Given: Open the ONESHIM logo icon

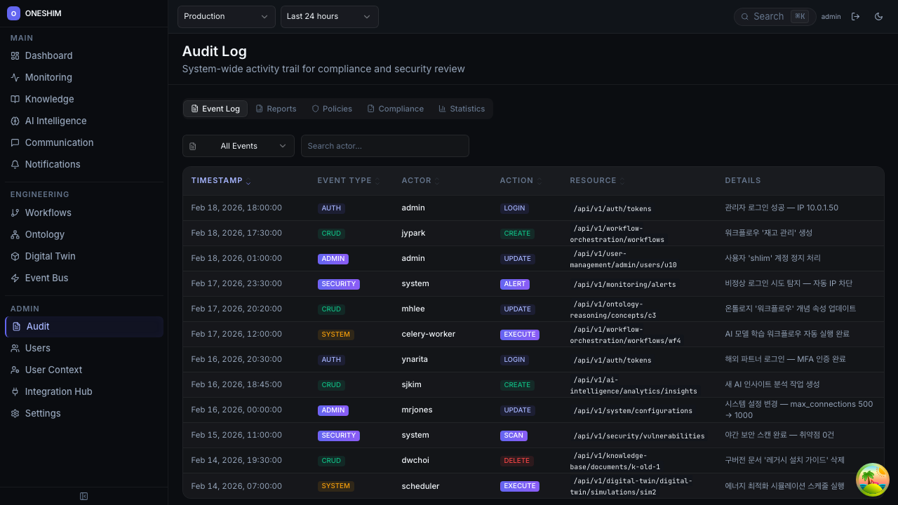Looking at the screenshot, I should [13, 13].
